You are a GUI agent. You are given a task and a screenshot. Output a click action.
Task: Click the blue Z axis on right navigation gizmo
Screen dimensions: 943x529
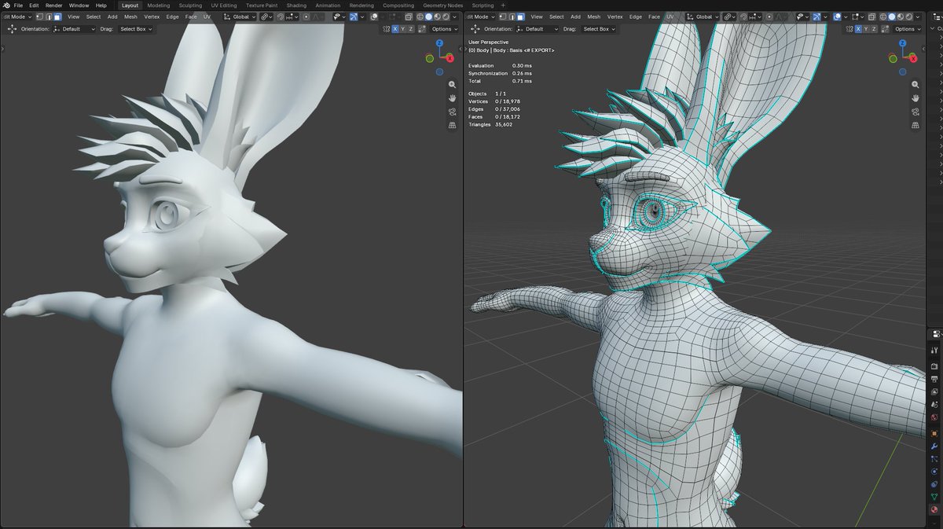click(902, 43)
